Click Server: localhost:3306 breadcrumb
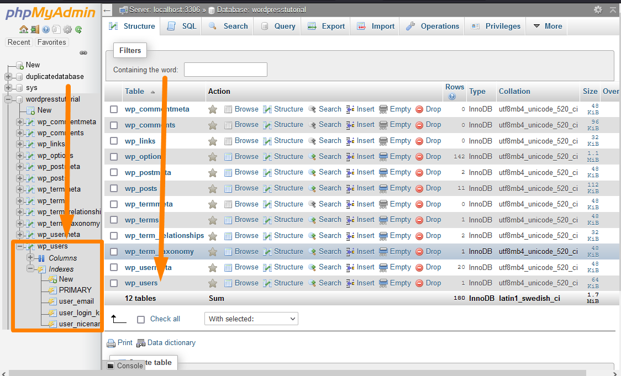Screen dimensions: 621x376 (164, 10)
